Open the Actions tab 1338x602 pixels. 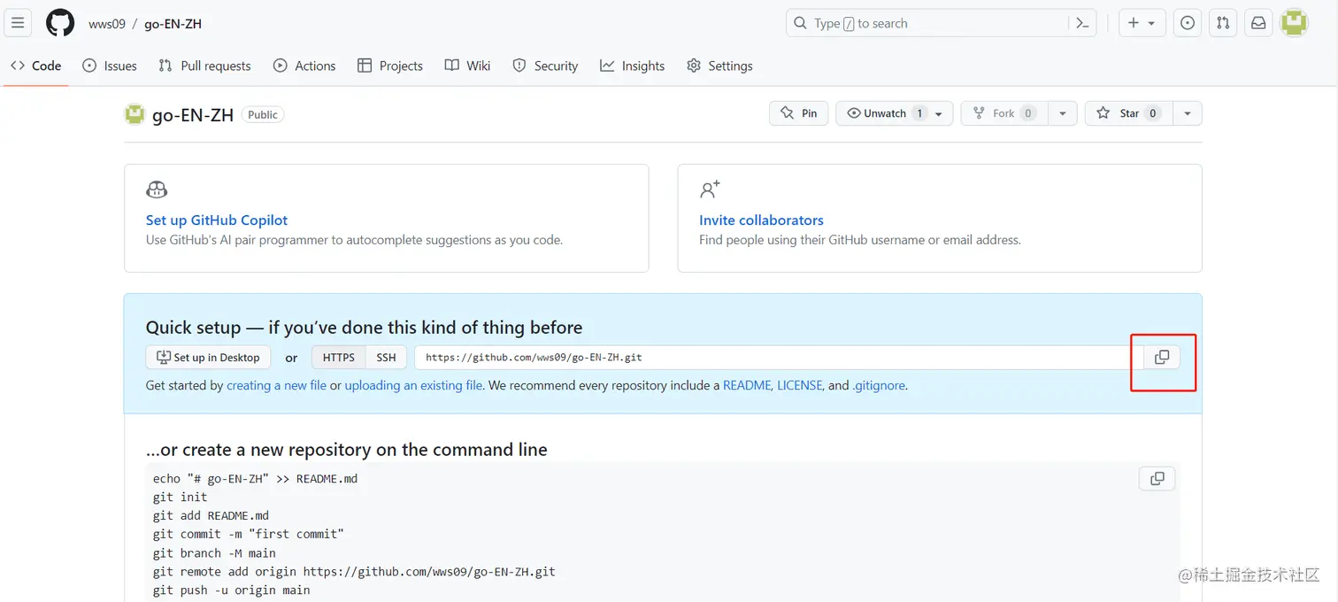coord(304,66)
